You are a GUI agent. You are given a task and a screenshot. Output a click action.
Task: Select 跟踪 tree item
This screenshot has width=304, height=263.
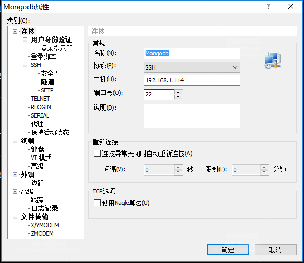tap(37, 200)
